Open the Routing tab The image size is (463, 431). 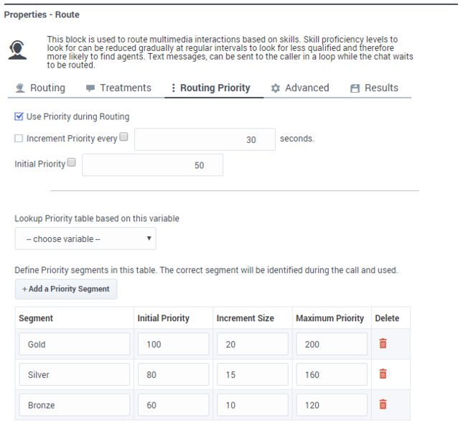point(40,88)
